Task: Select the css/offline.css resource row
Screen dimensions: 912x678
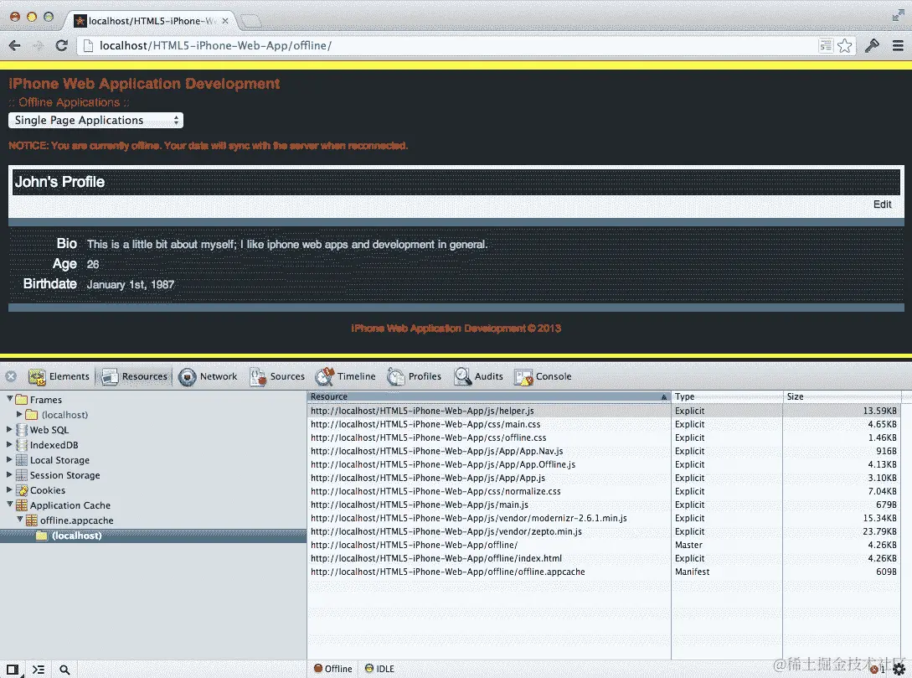Action: [604, 437]
